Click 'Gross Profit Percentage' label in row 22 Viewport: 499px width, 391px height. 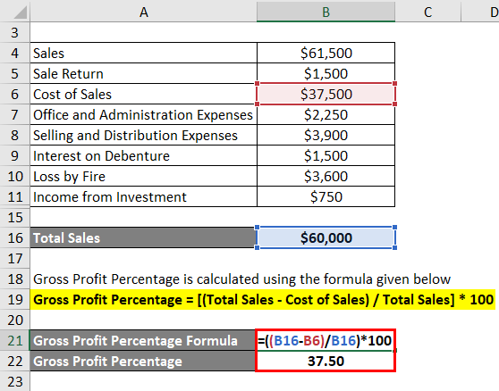pyautogui.click(x=143, y=362)
